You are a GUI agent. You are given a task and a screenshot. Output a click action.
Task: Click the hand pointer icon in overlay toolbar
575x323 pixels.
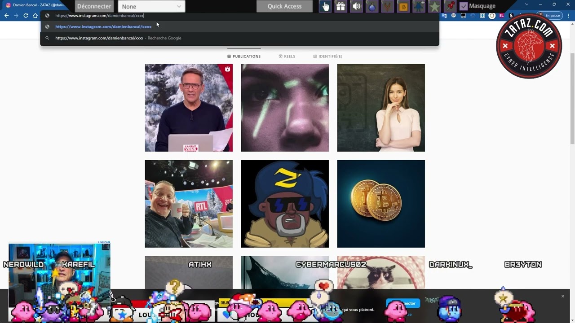click(x=325, y=6)
